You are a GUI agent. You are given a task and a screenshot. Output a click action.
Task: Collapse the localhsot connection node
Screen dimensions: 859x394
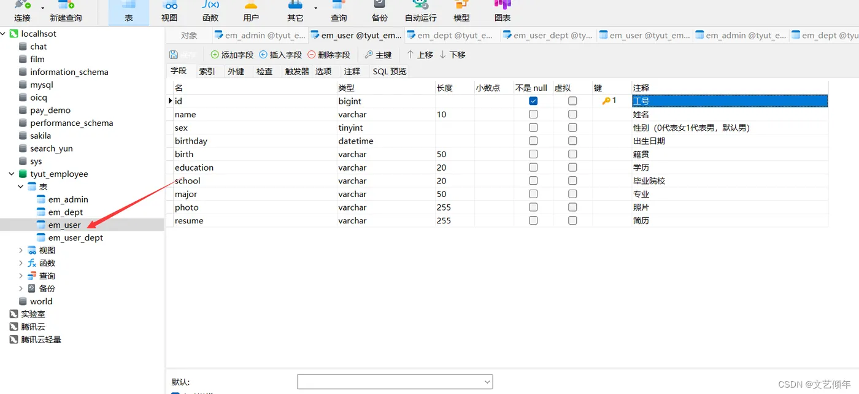click(x=4, y=34)
